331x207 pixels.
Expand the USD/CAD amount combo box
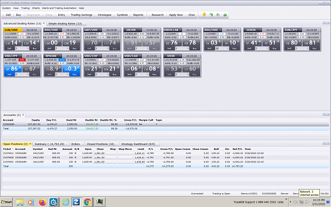[x=147, y=75]
